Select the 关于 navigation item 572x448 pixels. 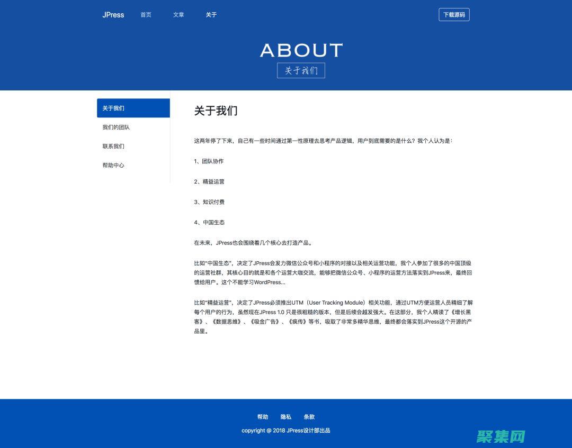pyautogui.click(x=211, y=15)
